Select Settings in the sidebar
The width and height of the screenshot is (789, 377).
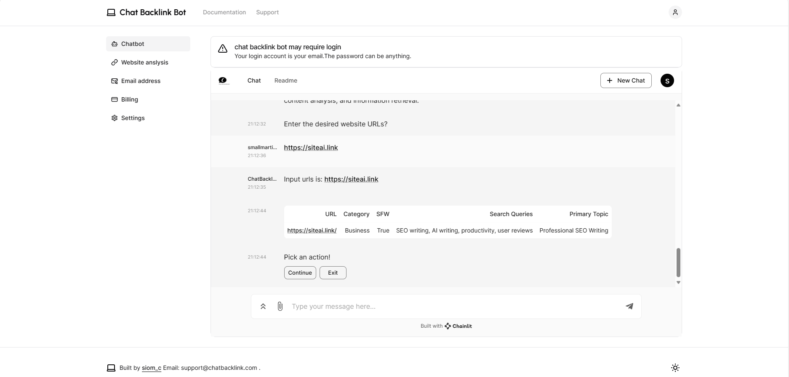[x=148, y=118]
